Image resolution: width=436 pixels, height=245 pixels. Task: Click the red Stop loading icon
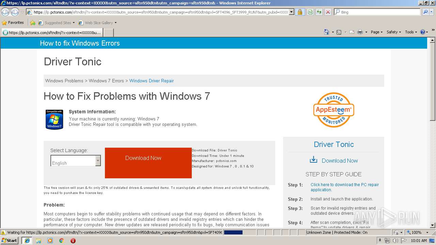click(x=328, y=12)
